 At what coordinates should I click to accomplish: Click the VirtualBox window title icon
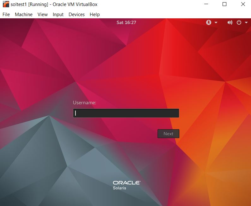[6, 4]
